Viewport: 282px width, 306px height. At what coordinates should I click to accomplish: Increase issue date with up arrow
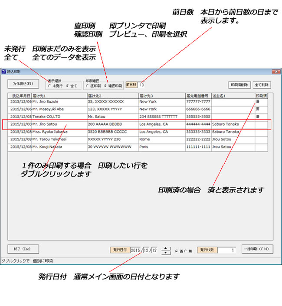pyautogui.click(x=166, y=248)
